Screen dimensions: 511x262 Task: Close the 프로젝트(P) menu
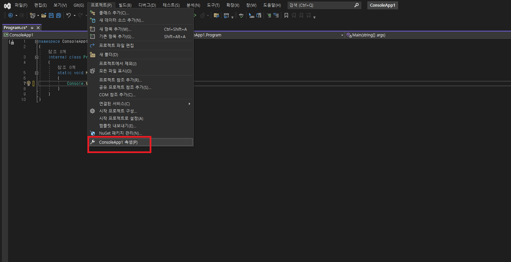click(101, 5)
